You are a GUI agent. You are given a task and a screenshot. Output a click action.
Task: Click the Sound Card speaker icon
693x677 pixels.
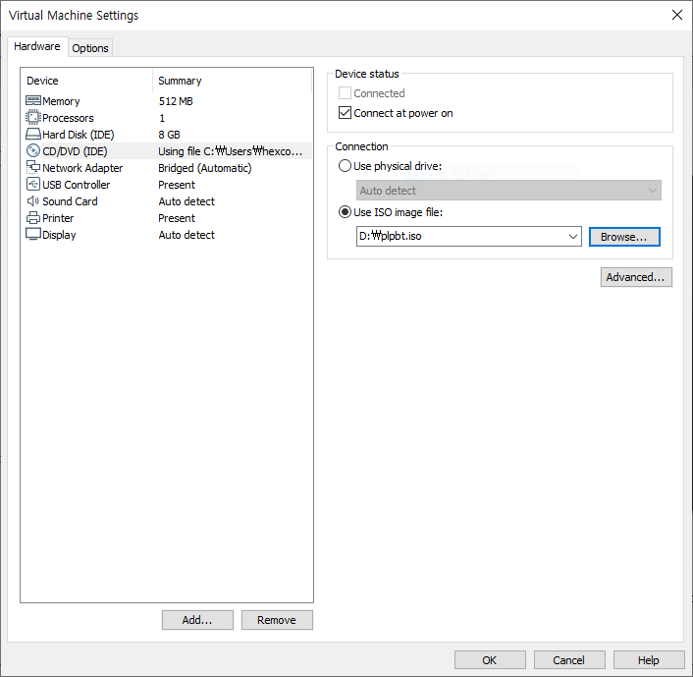tap(33, 200)
